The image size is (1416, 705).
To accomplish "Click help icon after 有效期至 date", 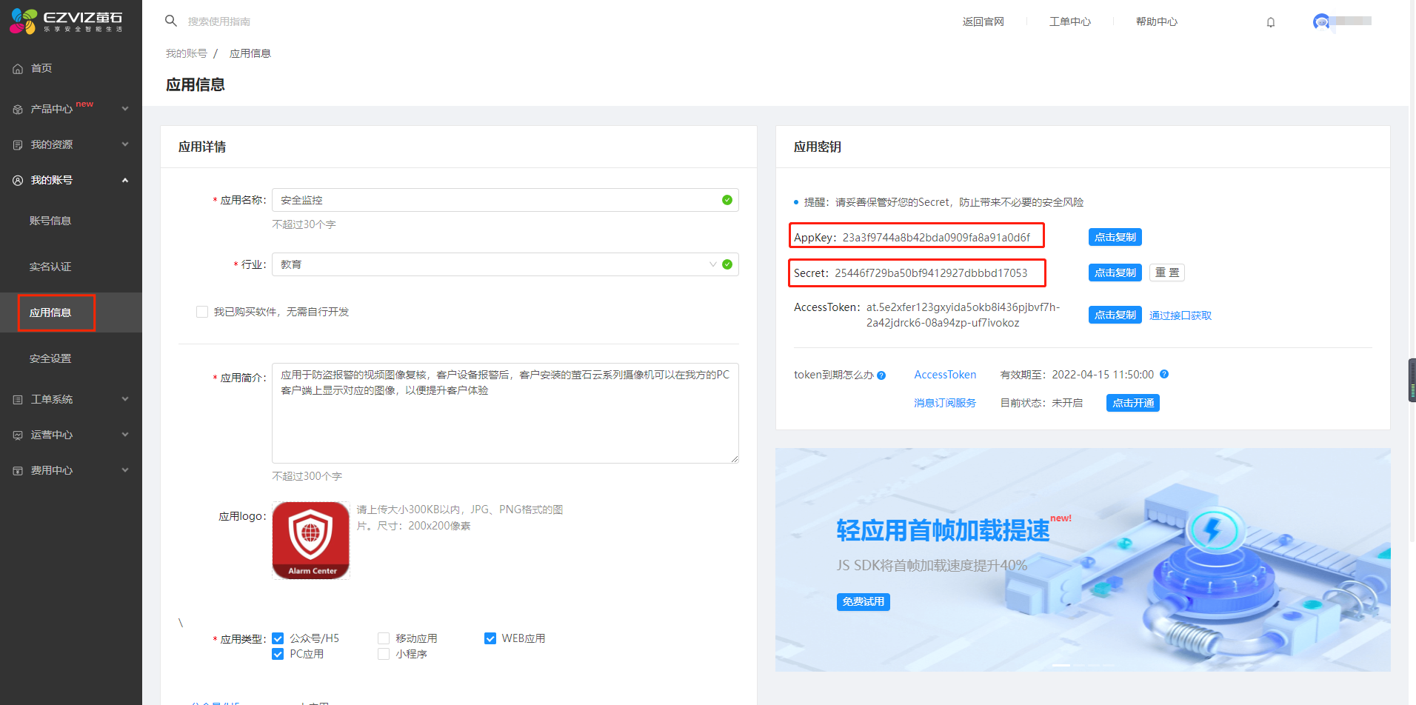I will coord(1164,374).
